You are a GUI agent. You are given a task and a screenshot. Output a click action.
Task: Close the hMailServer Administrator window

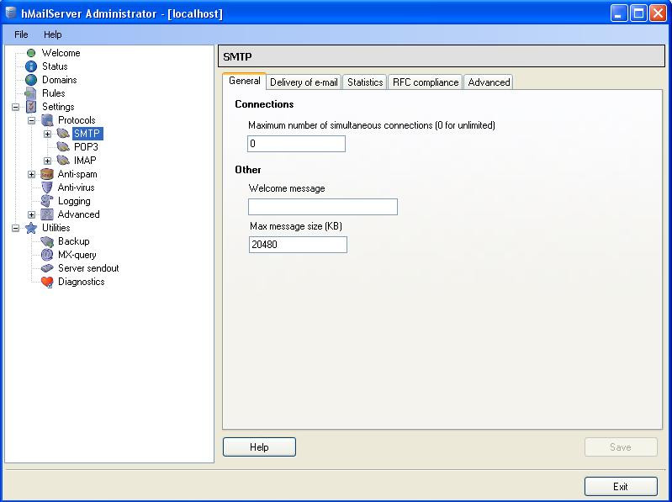point(658,13)
